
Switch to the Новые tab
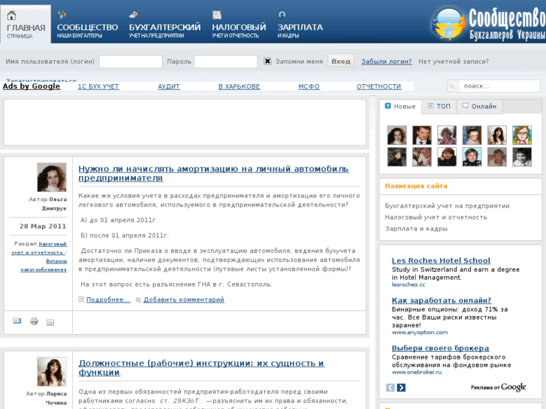tap(400, 107)
